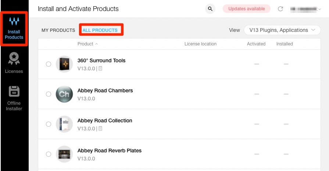Click the Installed column header
The image size is (329, 171).
285,44
